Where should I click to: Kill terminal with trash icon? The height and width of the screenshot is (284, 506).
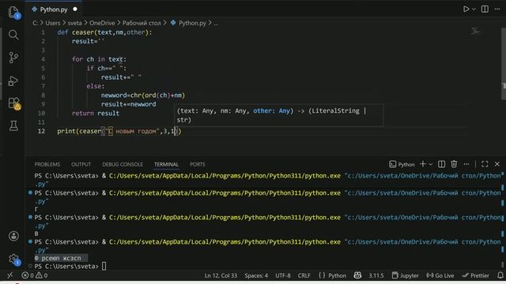click(x=454, y=164)
